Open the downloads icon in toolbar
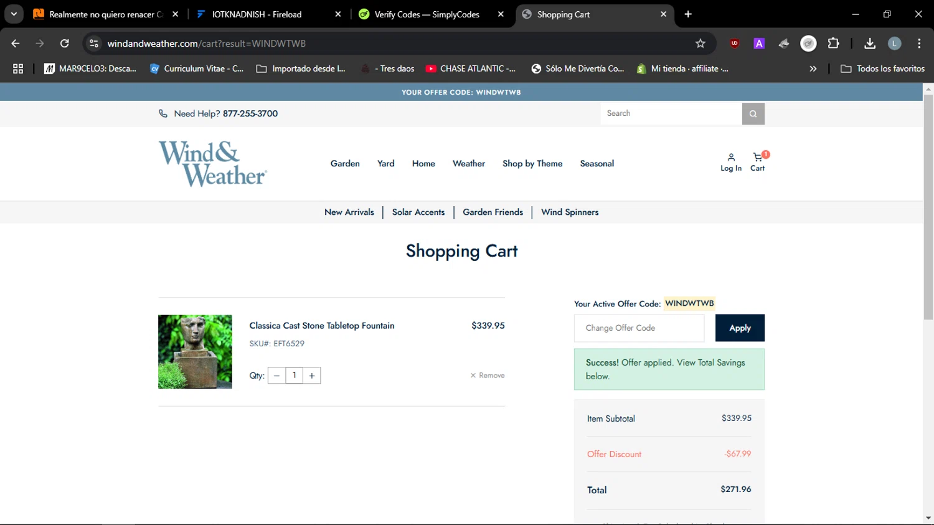934x525 pixels. 870,44
